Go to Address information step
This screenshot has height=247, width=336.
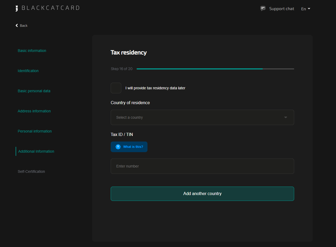[x=34, y=111]
